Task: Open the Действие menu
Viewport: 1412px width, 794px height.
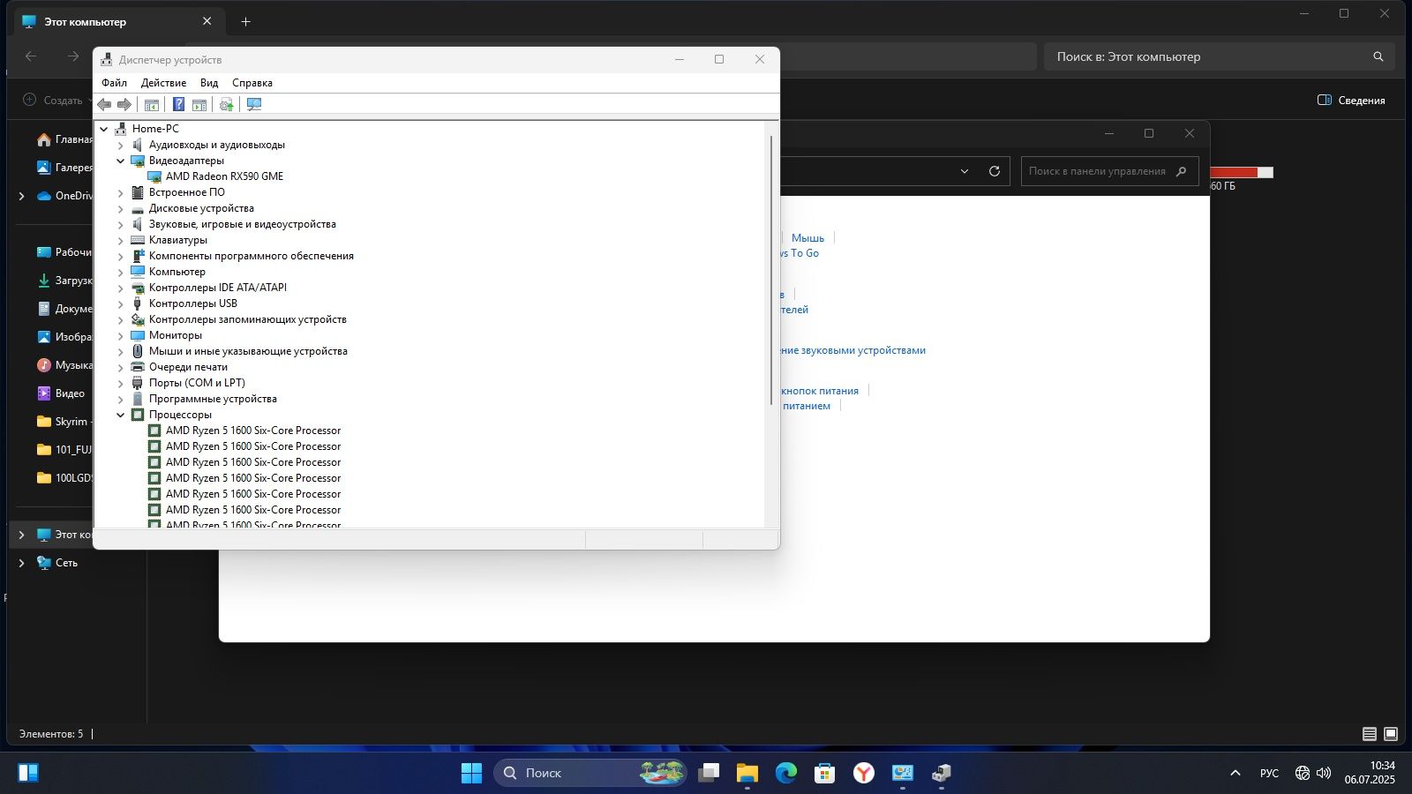Action: tap(163, 83)
